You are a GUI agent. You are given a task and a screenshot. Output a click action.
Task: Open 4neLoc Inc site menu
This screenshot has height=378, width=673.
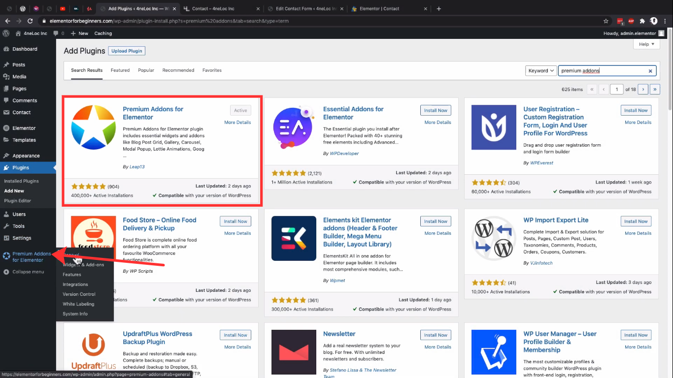pyautogui.click(x=32, y=33)
